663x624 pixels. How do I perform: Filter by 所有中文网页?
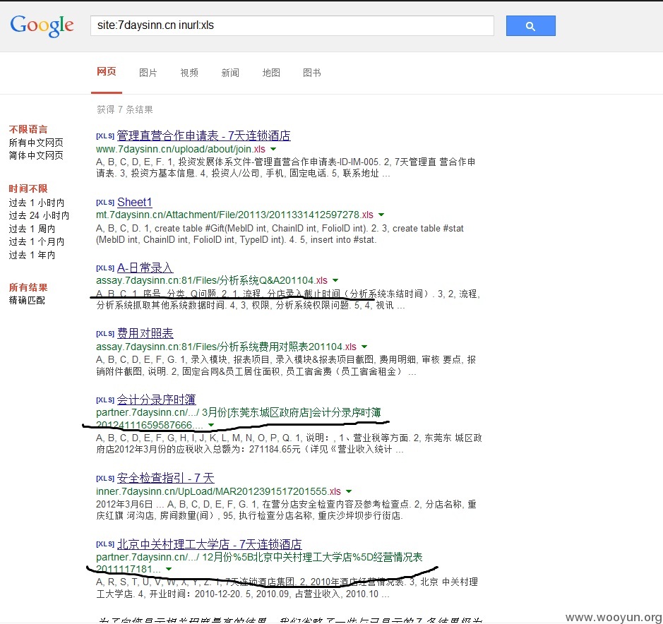36,143
